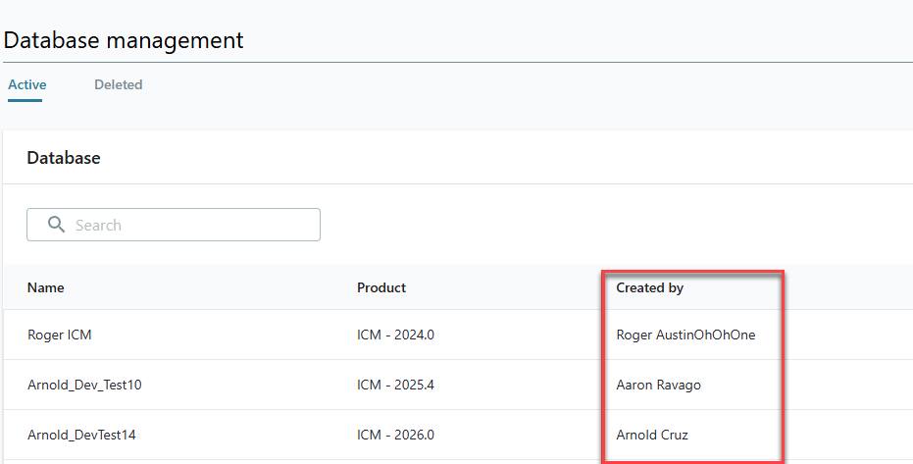Image resolution: width=913 pixels, height=464 pixels.
Task: Click the ICM - 2024.0 product cell
Action: [x=395, y=335]
